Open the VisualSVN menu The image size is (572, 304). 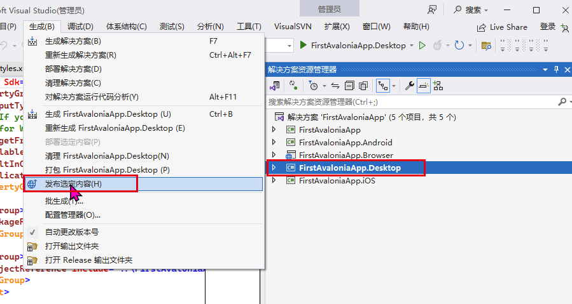pyautogui.click(x=293, y=27)
